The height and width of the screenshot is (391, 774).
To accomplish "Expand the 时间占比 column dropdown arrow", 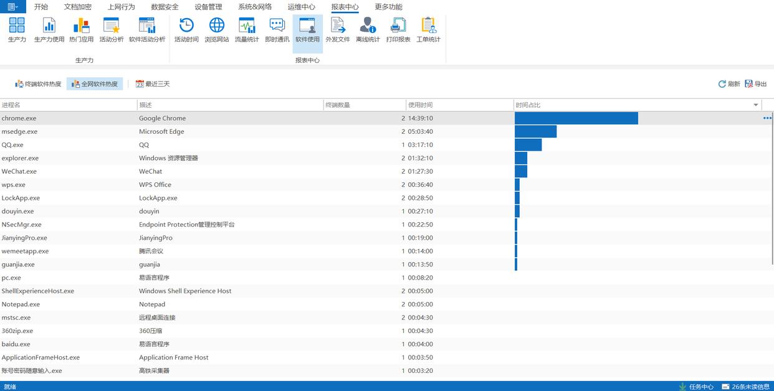I will 756,105.
